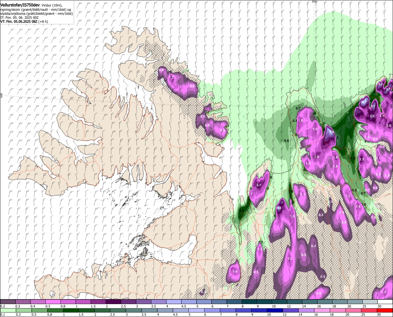Click the 2.4 value label on the map
This screenshot has height=317, width=393.
coord(382,115)
